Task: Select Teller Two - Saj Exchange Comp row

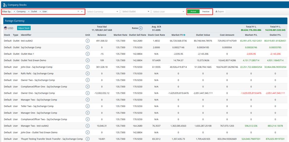Action: (x=145, y=106)
